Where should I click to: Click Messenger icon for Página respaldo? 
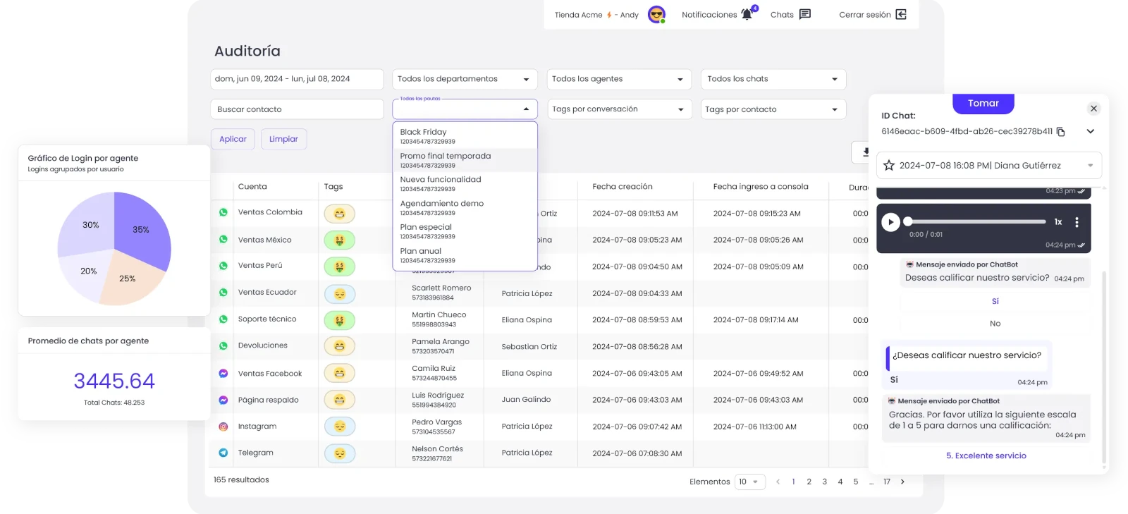tap(223, 400)
